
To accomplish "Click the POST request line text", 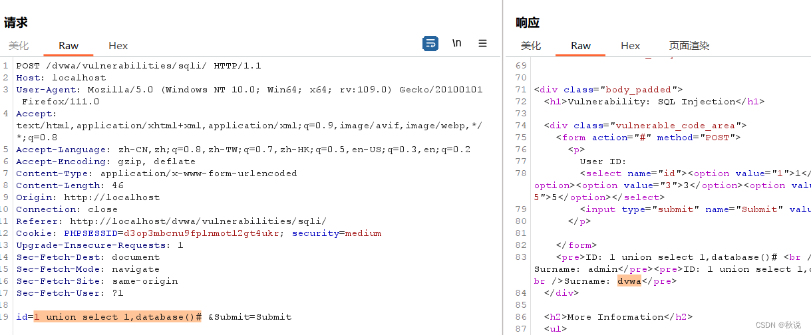I will click(x=138, y=66).
